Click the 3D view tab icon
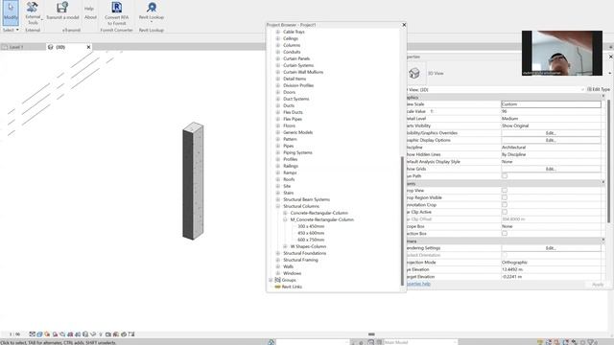This screenshot has width=614, height=345. click(x=51, y=47)
